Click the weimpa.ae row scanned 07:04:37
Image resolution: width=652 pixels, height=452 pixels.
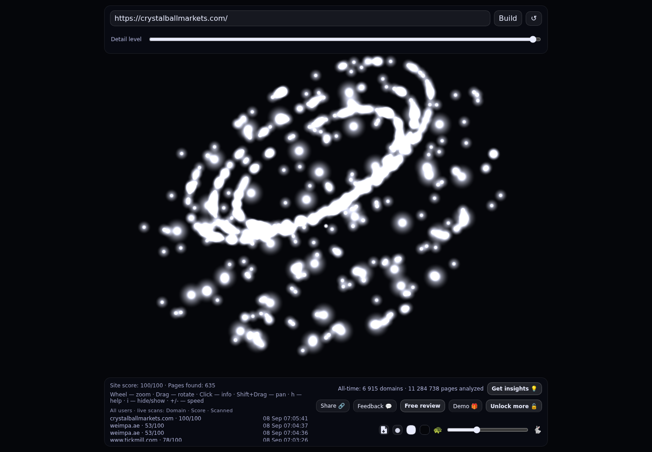[x=209, y=426]
